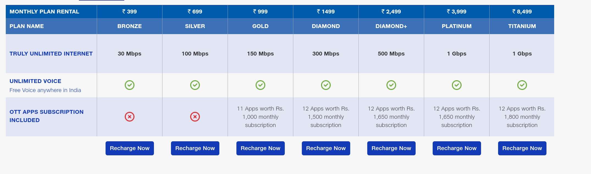Recharge the Diamond+ ₹2,499 plan
Screen dimensions: 591x174
click(391, 148)
